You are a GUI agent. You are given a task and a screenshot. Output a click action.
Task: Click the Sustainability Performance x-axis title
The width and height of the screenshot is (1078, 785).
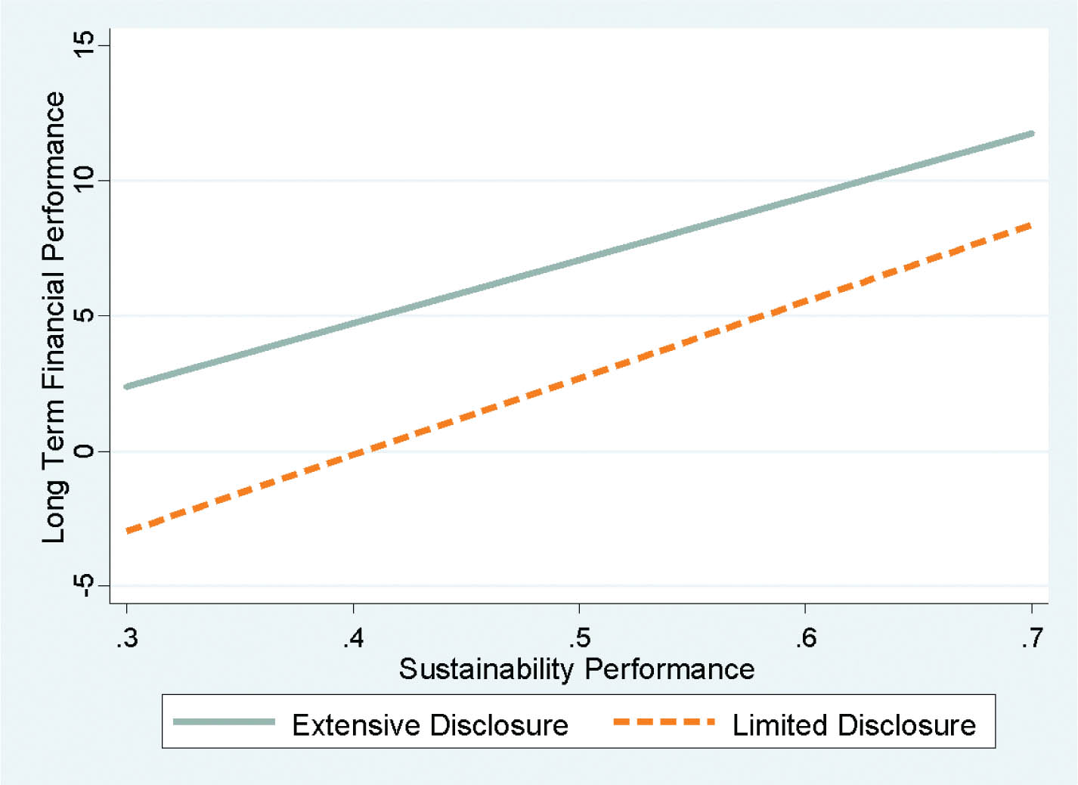tap(576, 669)
